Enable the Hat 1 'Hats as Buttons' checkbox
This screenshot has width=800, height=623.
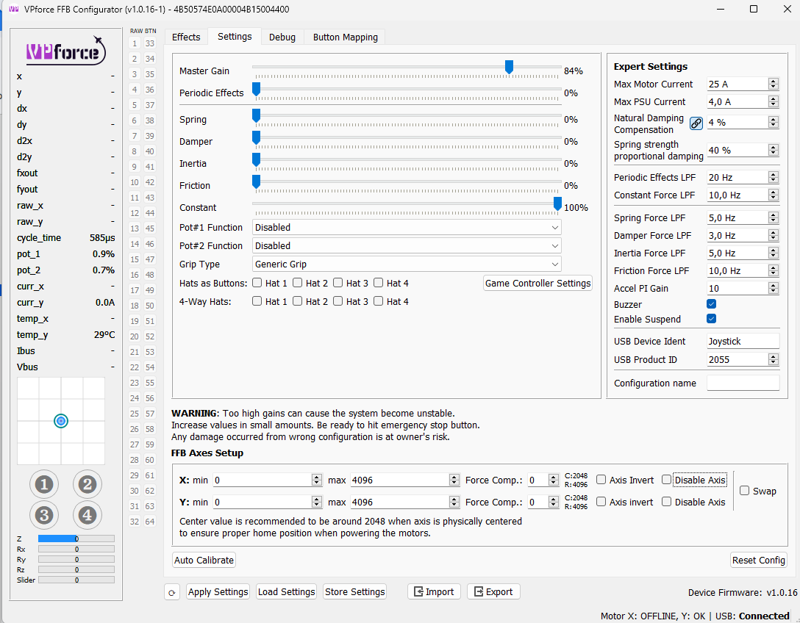(x=257, y=282)
